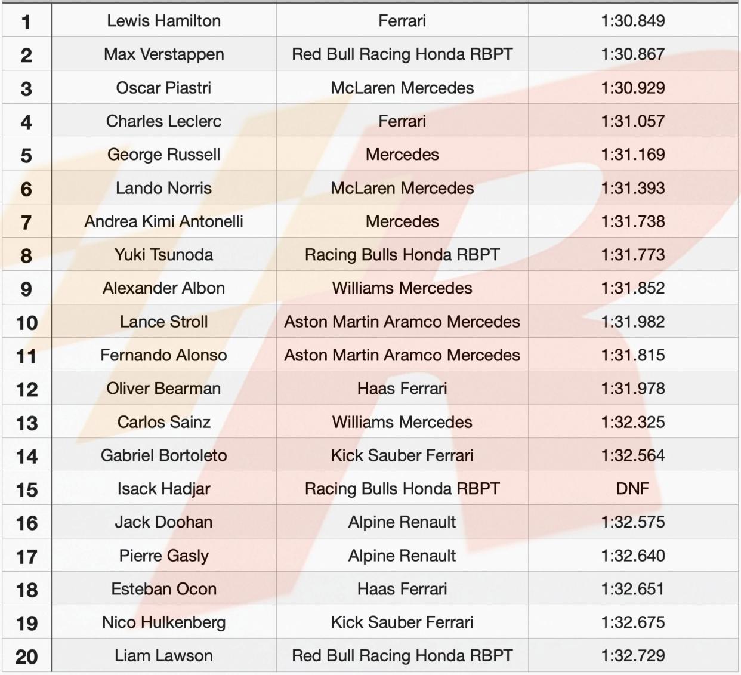Click the lap time 1:30.929
Screen dimensions: 741x675
click(632, 88)
